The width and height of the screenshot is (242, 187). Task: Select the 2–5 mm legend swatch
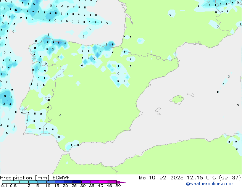pyautogui.click(x=33, y=182)
